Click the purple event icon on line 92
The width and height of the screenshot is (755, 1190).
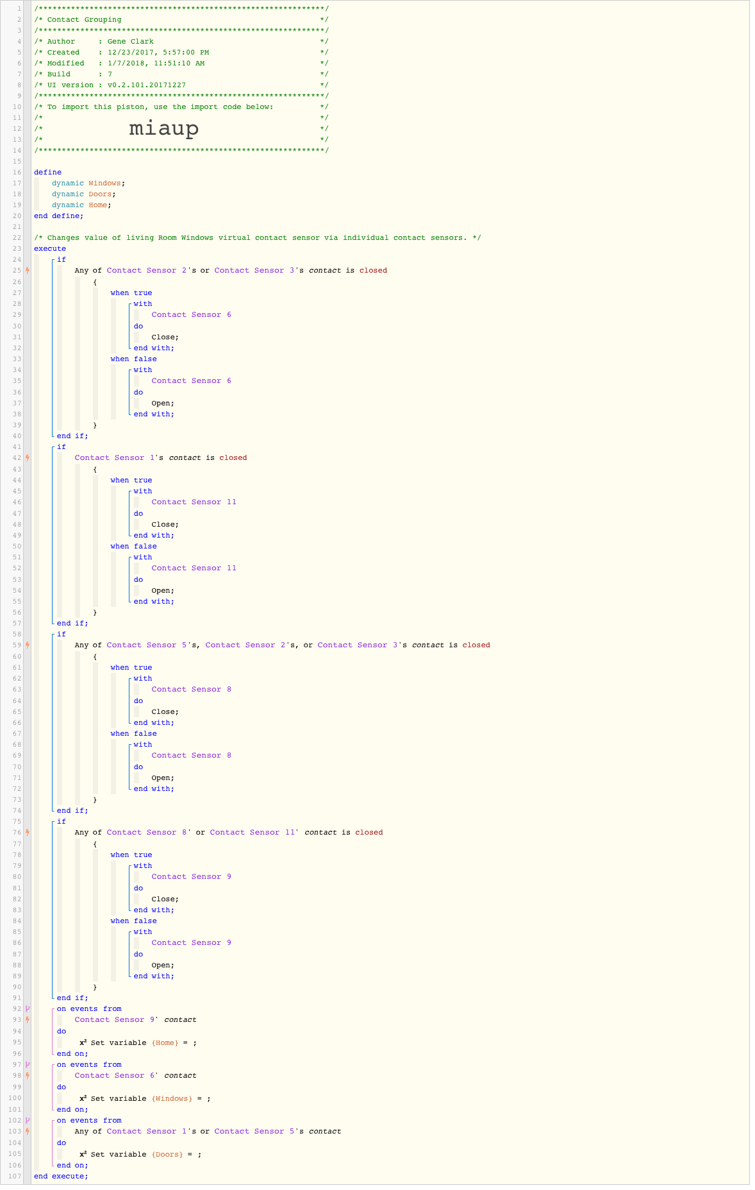coord(28,1009)
